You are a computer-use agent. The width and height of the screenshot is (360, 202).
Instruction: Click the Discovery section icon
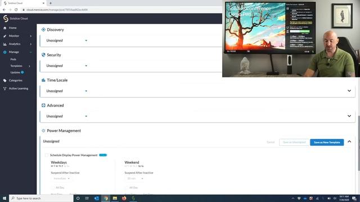(43, 30)
